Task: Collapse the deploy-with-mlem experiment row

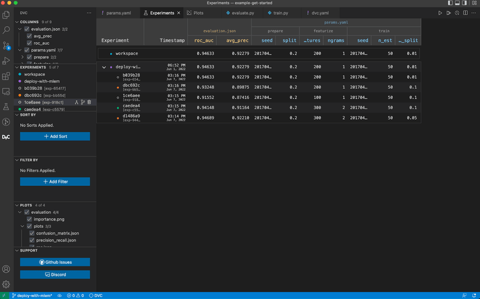Action: (104, 67)
